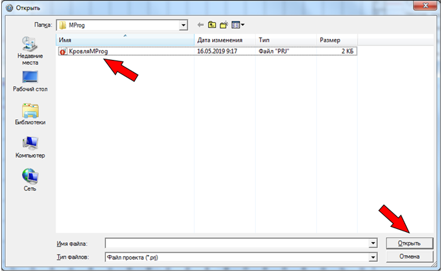Create a new folder
This screenshot has width=441, height=271.
point(224,25)
